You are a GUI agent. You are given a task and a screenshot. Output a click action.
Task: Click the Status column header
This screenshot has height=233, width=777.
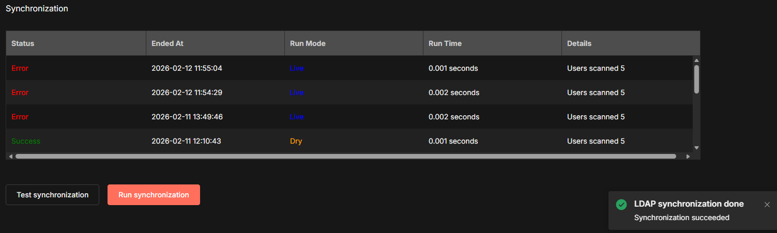pyautogui.click(x=23, y=43)
